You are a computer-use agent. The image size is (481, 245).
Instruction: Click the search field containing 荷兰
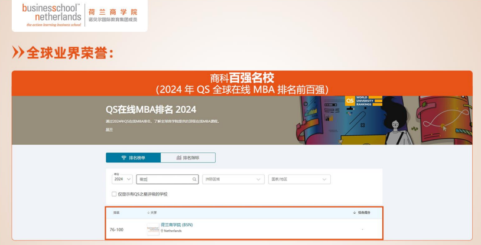tap(167, 179)
